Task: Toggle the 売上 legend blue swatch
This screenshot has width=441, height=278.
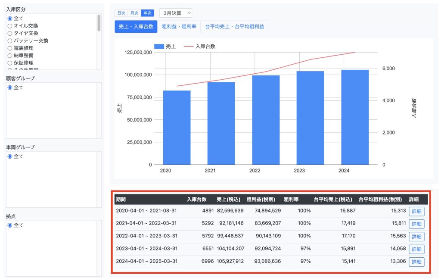Action: 159,47
